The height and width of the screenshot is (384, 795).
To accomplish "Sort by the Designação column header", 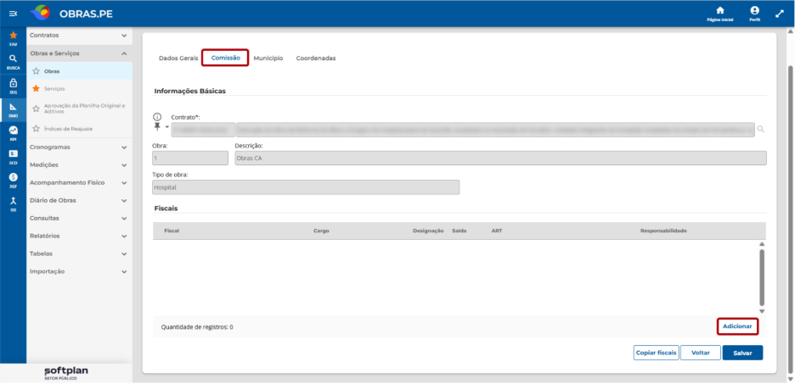I will [x=428, y=231].
